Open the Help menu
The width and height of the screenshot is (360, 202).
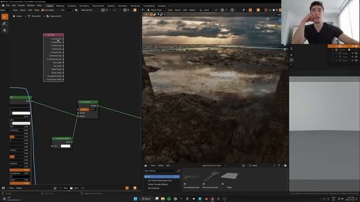(x=39, y=6)
